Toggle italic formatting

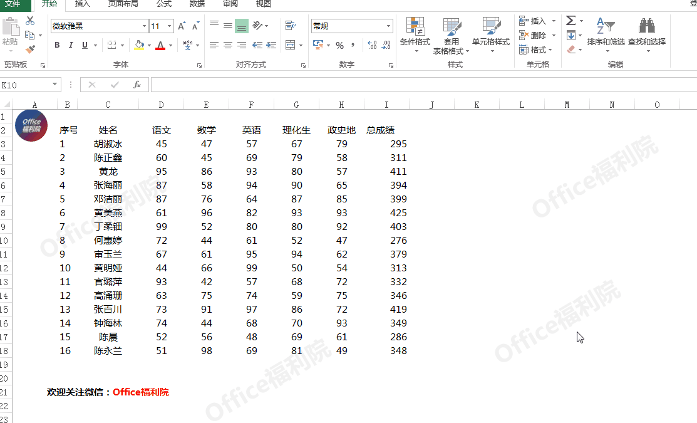coord(70,45)
